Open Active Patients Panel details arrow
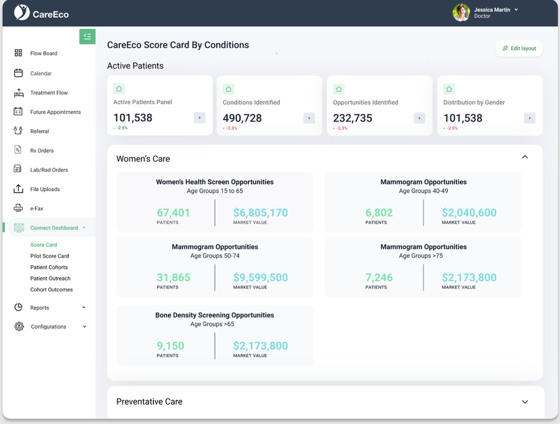The width and height of the screenshot is (560, 424). coord(200,118)
